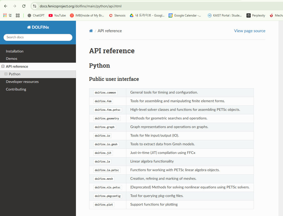Open the dolfinx.io.gmsh module link
Image resolution: width=283 pixels, height=216 pixels.
106,144
